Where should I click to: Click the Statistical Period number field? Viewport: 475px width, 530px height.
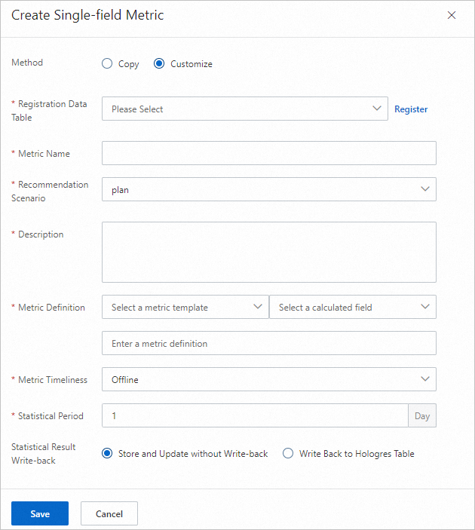coord(255,416)
